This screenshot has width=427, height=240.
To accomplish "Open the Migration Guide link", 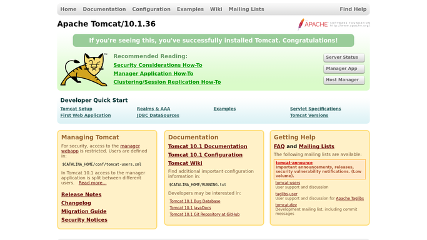I will pos(84,211).
